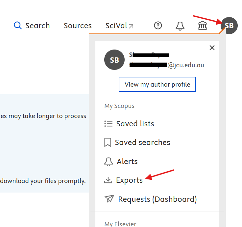Click the @jcu.edu.au email text

tap(186, 65)
